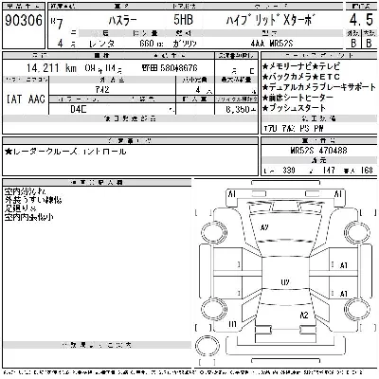The width and height of the screenshot is (379, 379).
Task: Click the レーダークルーズコントロール note
Action: pyautogui.click(x=65, y=152)
